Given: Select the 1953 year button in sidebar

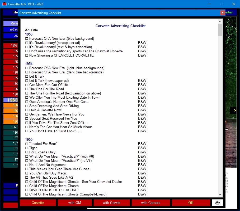Looking at the screenshot, I should [x=11, y=46].
